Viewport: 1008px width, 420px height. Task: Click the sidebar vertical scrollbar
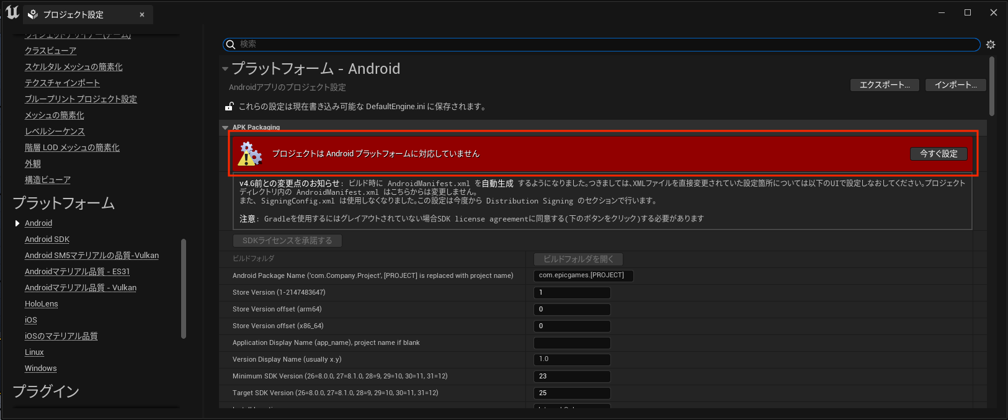[x=183, y=288]
